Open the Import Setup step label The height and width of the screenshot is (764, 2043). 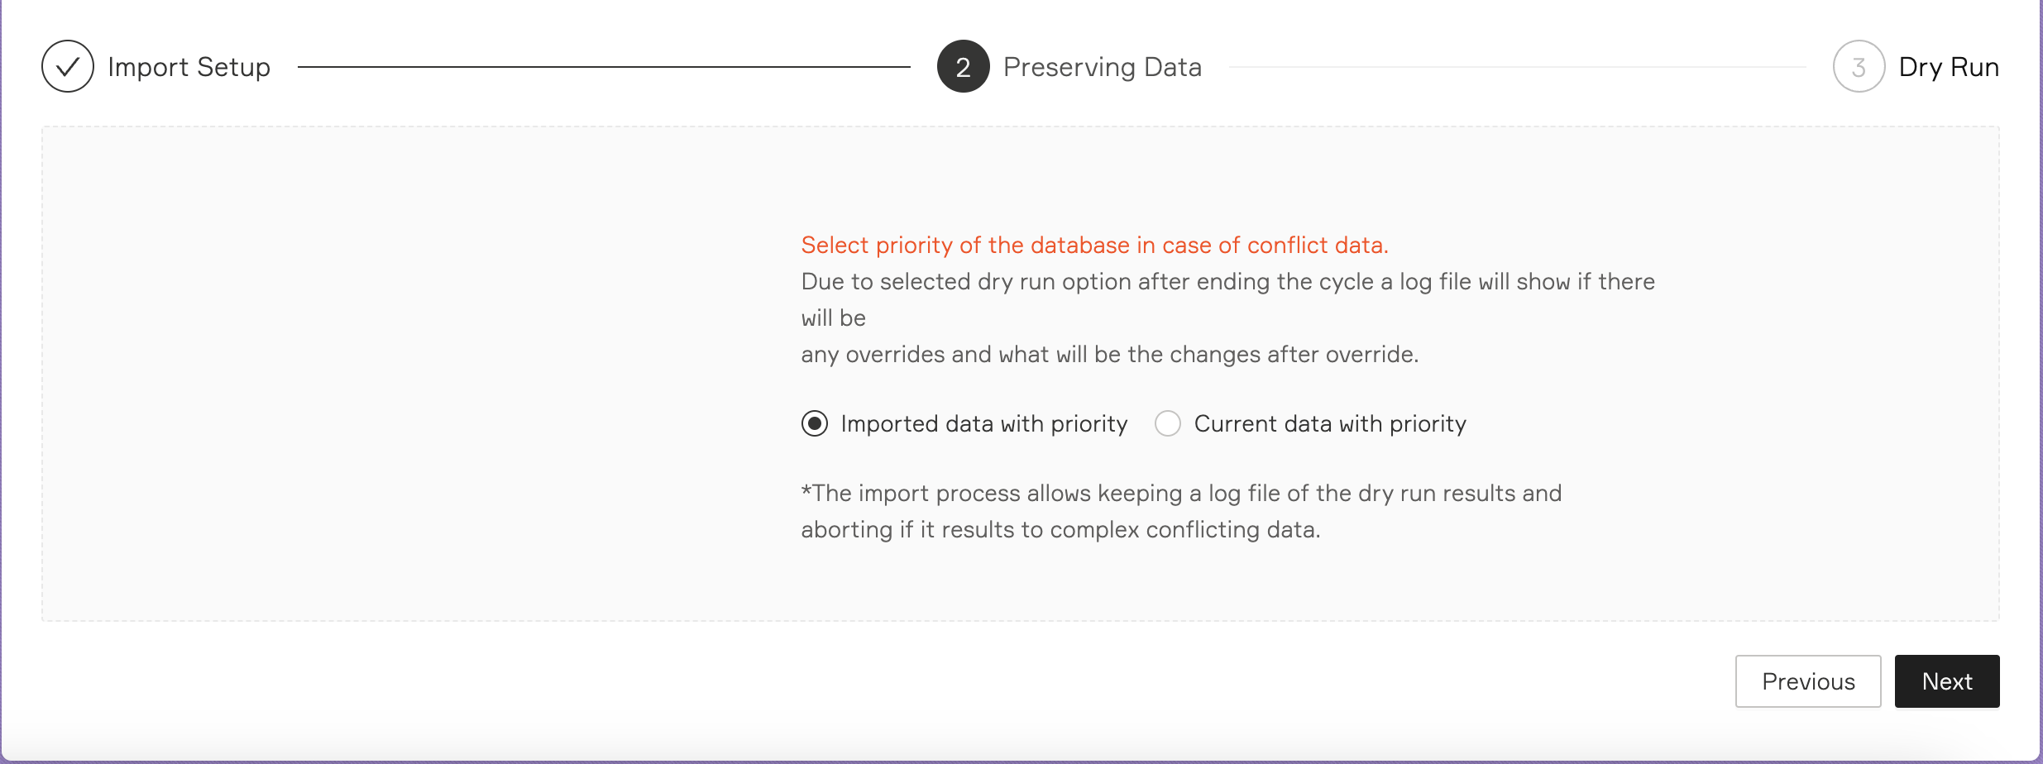(189, 67)
